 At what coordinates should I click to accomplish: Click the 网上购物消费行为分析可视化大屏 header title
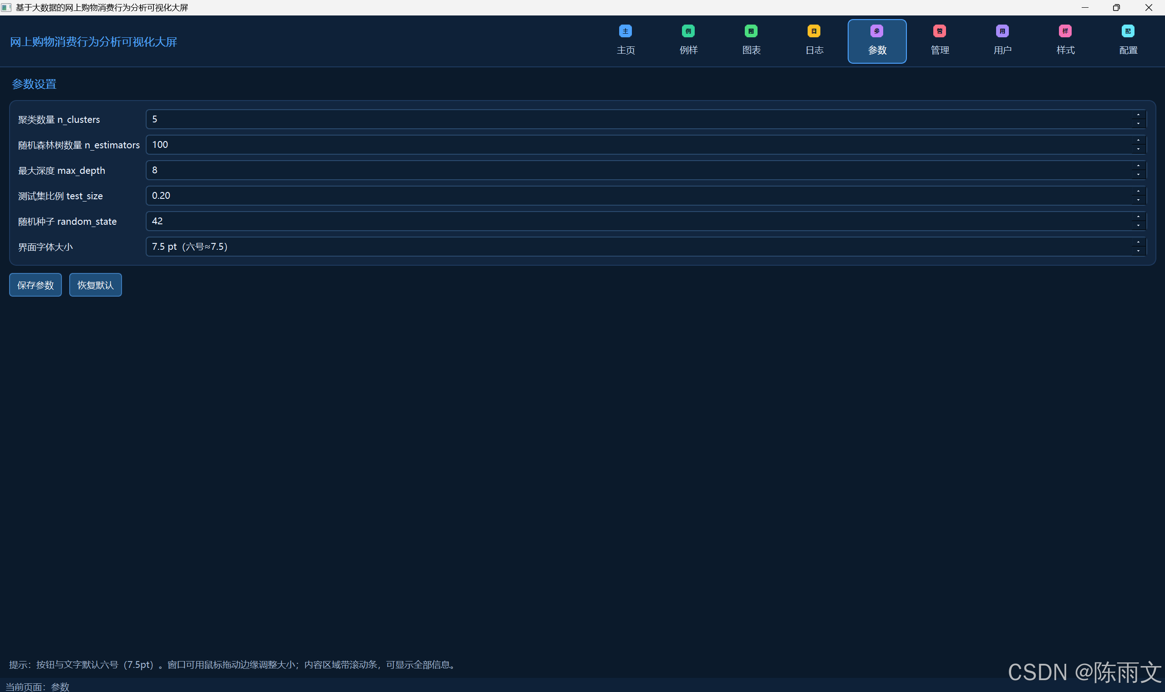pyautogui.click(x=93, y=42)
